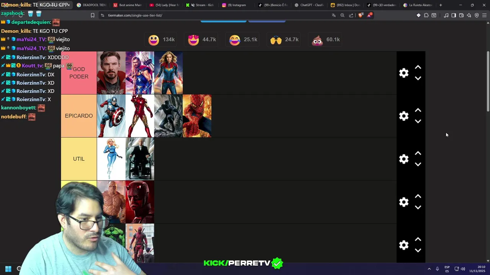Switch to La Ruleta Aleator browser tab

[x=418, y=5]
